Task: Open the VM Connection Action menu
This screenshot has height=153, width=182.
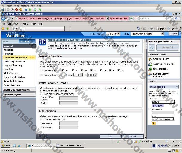Action: [x=9, y=6]
